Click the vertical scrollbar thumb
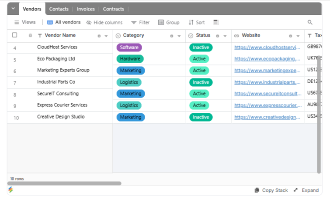This screenshot has width=330, height=200. pyautogui.click(x=319, y=114)
